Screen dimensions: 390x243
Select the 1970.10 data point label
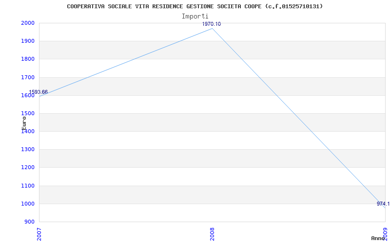[x=212, y=24]
